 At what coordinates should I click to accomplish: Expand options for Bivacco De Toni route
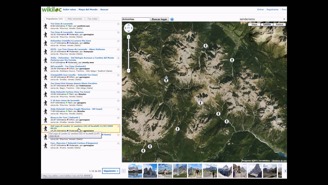[x=118, y=118]
